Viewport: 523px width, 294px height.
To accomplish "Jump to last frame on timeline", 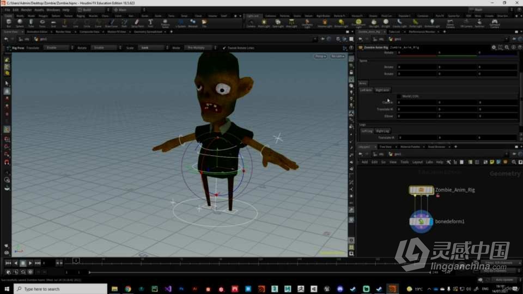I will click(x=38, y=263).
